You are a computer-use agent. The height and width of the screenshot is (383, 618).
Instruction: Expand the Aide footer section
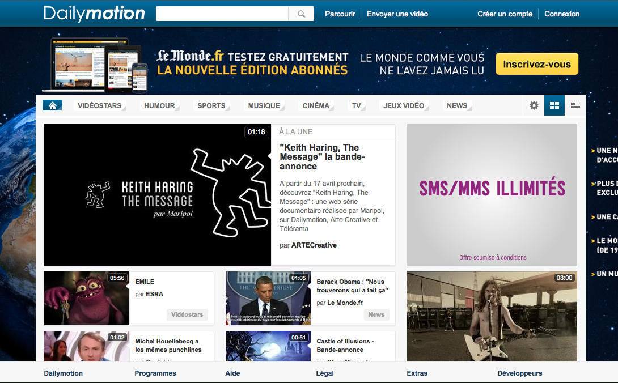coord(232,373)
